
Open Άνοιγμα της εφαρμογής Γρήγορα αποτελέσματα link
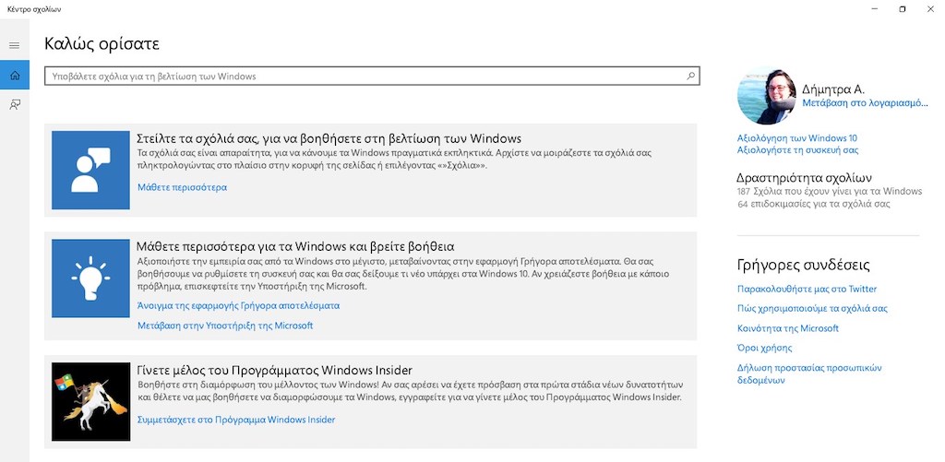238,305
